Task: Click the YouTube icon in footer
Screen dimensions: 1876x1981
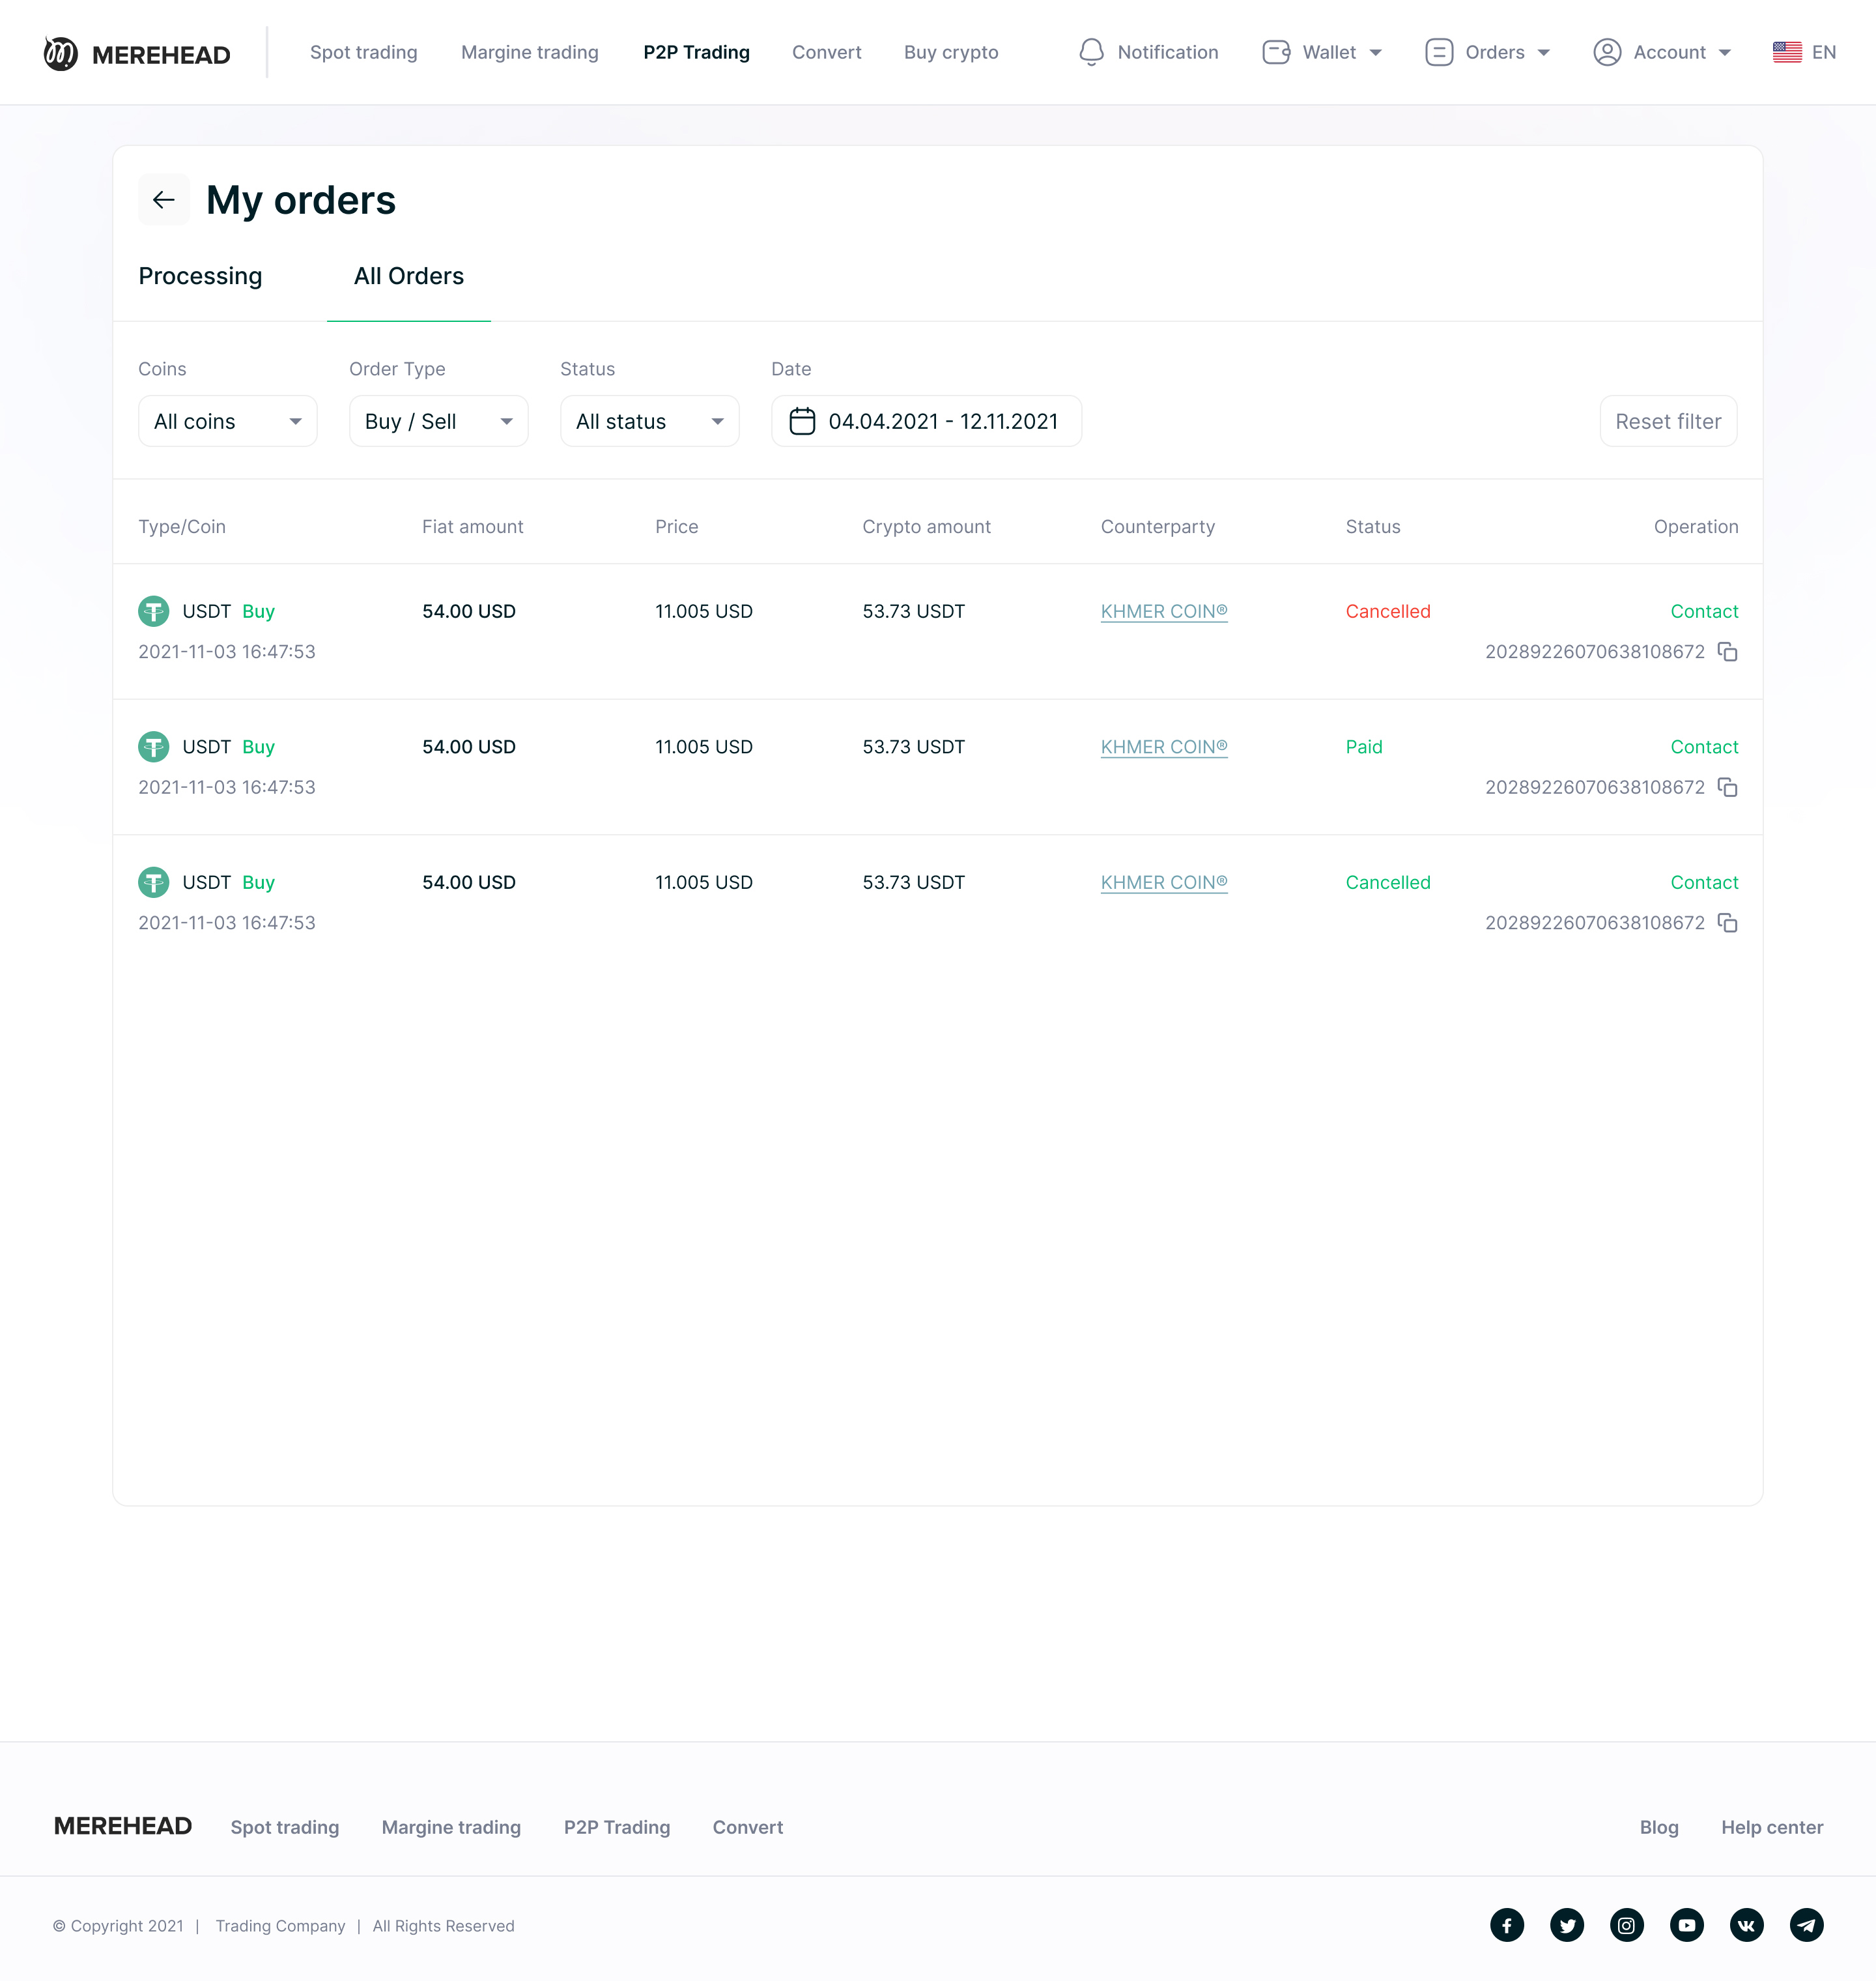Action: coord(1686,1925)
